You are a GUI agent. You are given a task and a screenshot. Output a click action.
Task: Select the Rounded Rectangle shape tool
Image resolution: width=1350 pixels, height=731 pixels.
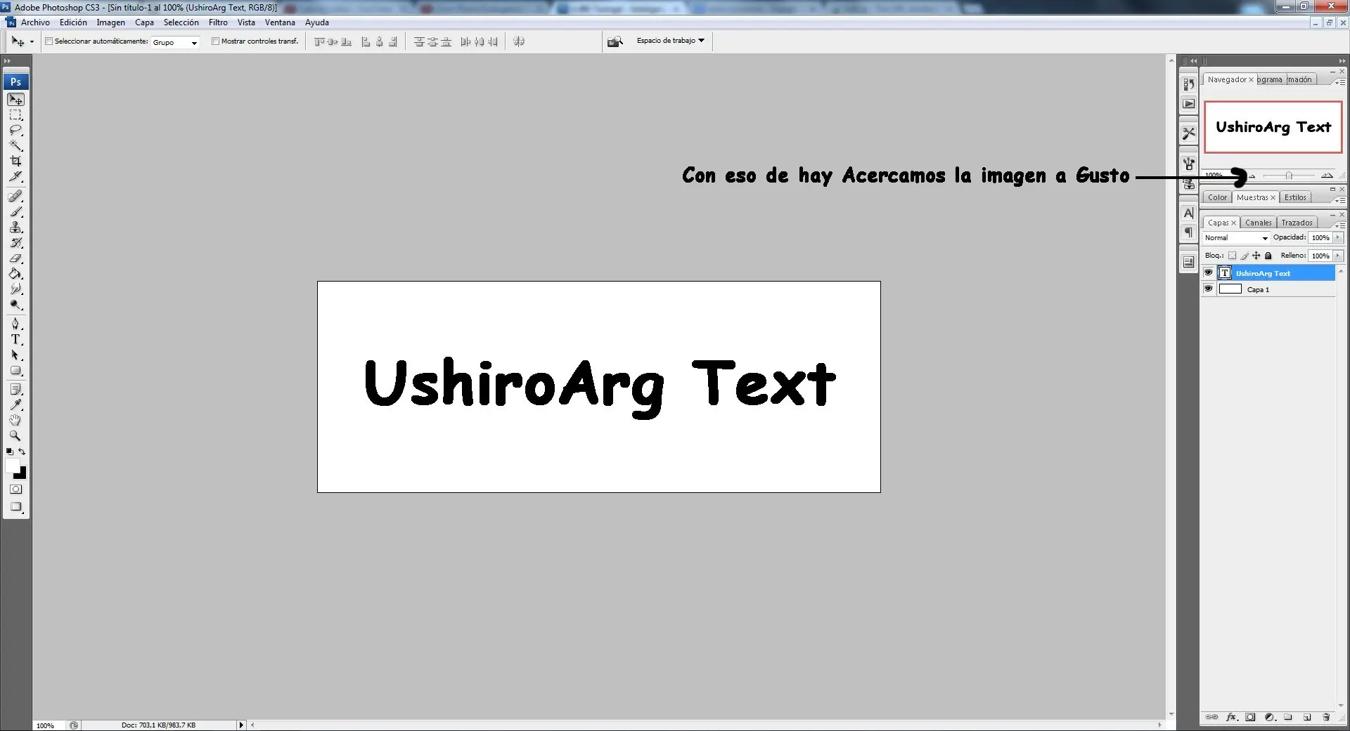click(15, 371)
